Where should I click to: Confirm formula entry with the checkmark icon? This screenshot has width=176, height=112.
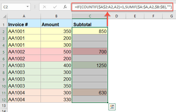point(55,7)
